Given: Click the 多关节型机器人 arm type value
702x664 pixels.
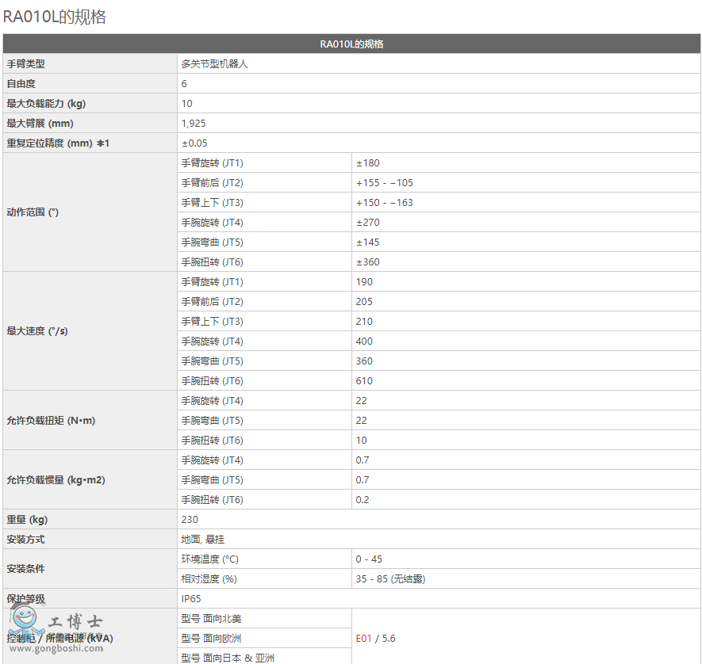Looking at the screenshot, I should pos(215,64).
